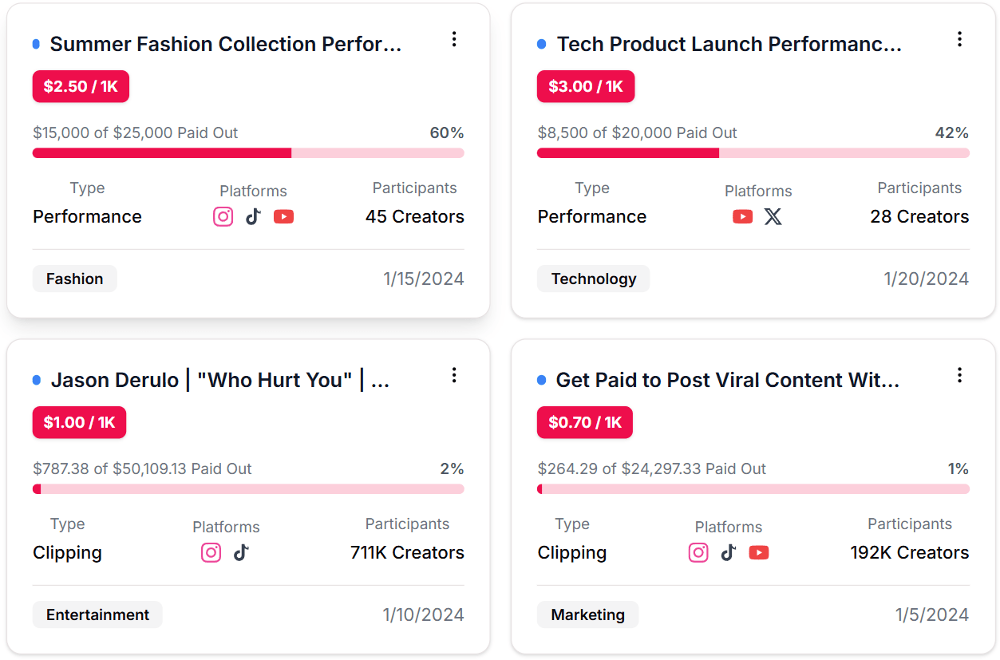The image size is (1000, 660).
Task: Click the TikTok icon on Get Paid campaign
Action: 728,552
